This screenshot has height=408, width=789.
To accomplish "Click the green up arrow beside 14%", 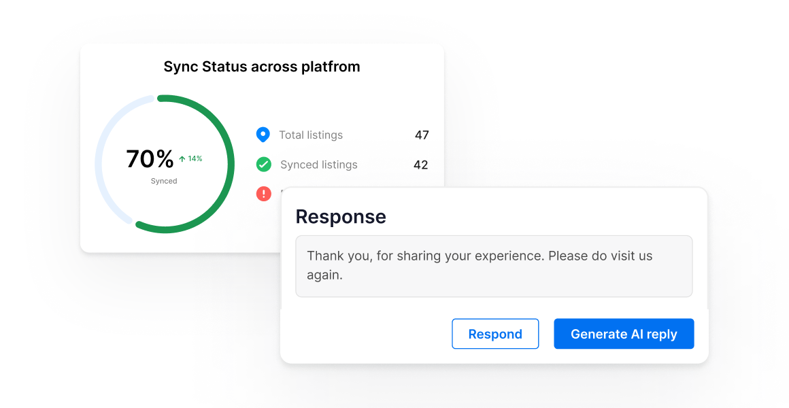I will tap(182, 159).
